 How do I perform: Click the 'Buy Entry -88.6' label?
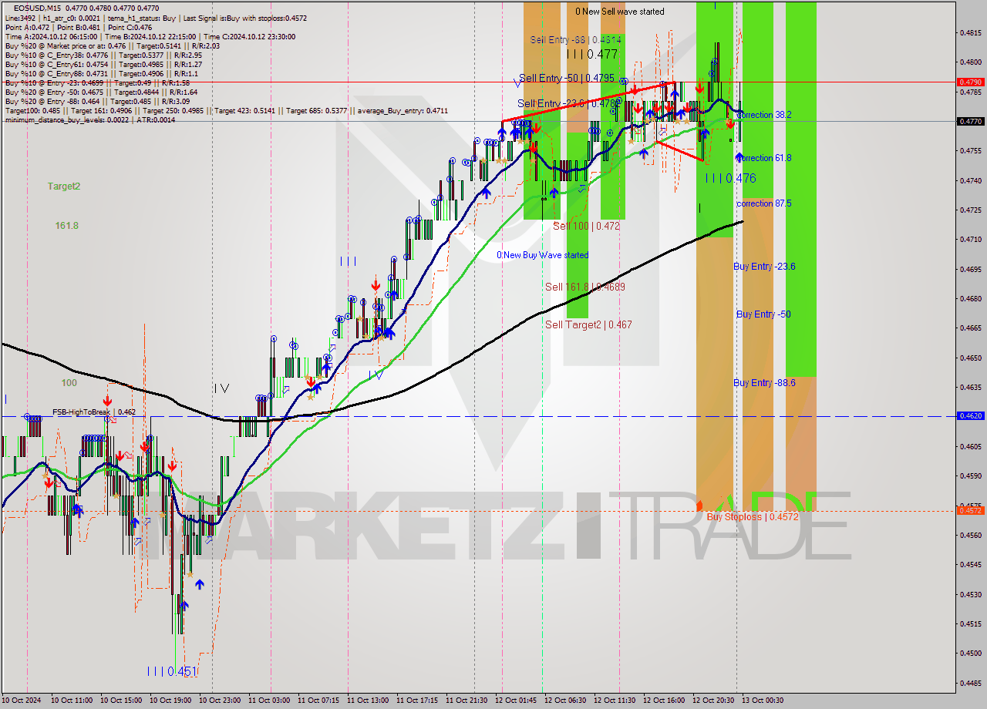coord(764,383)
